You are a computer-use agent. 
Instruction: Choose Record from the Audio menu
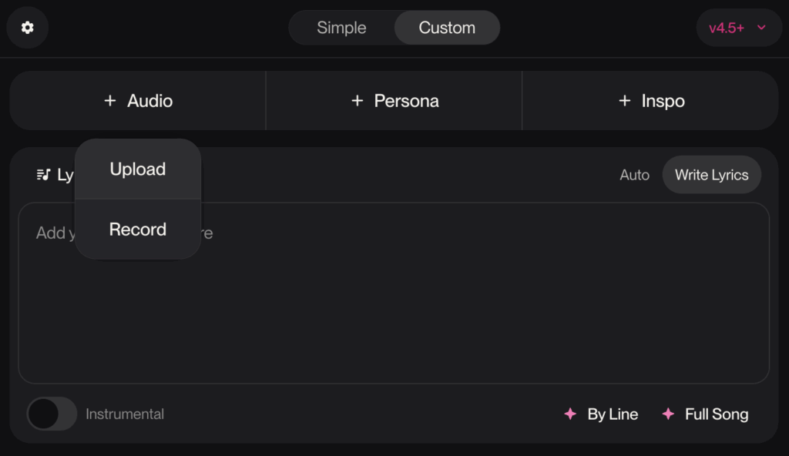point(138,230)
